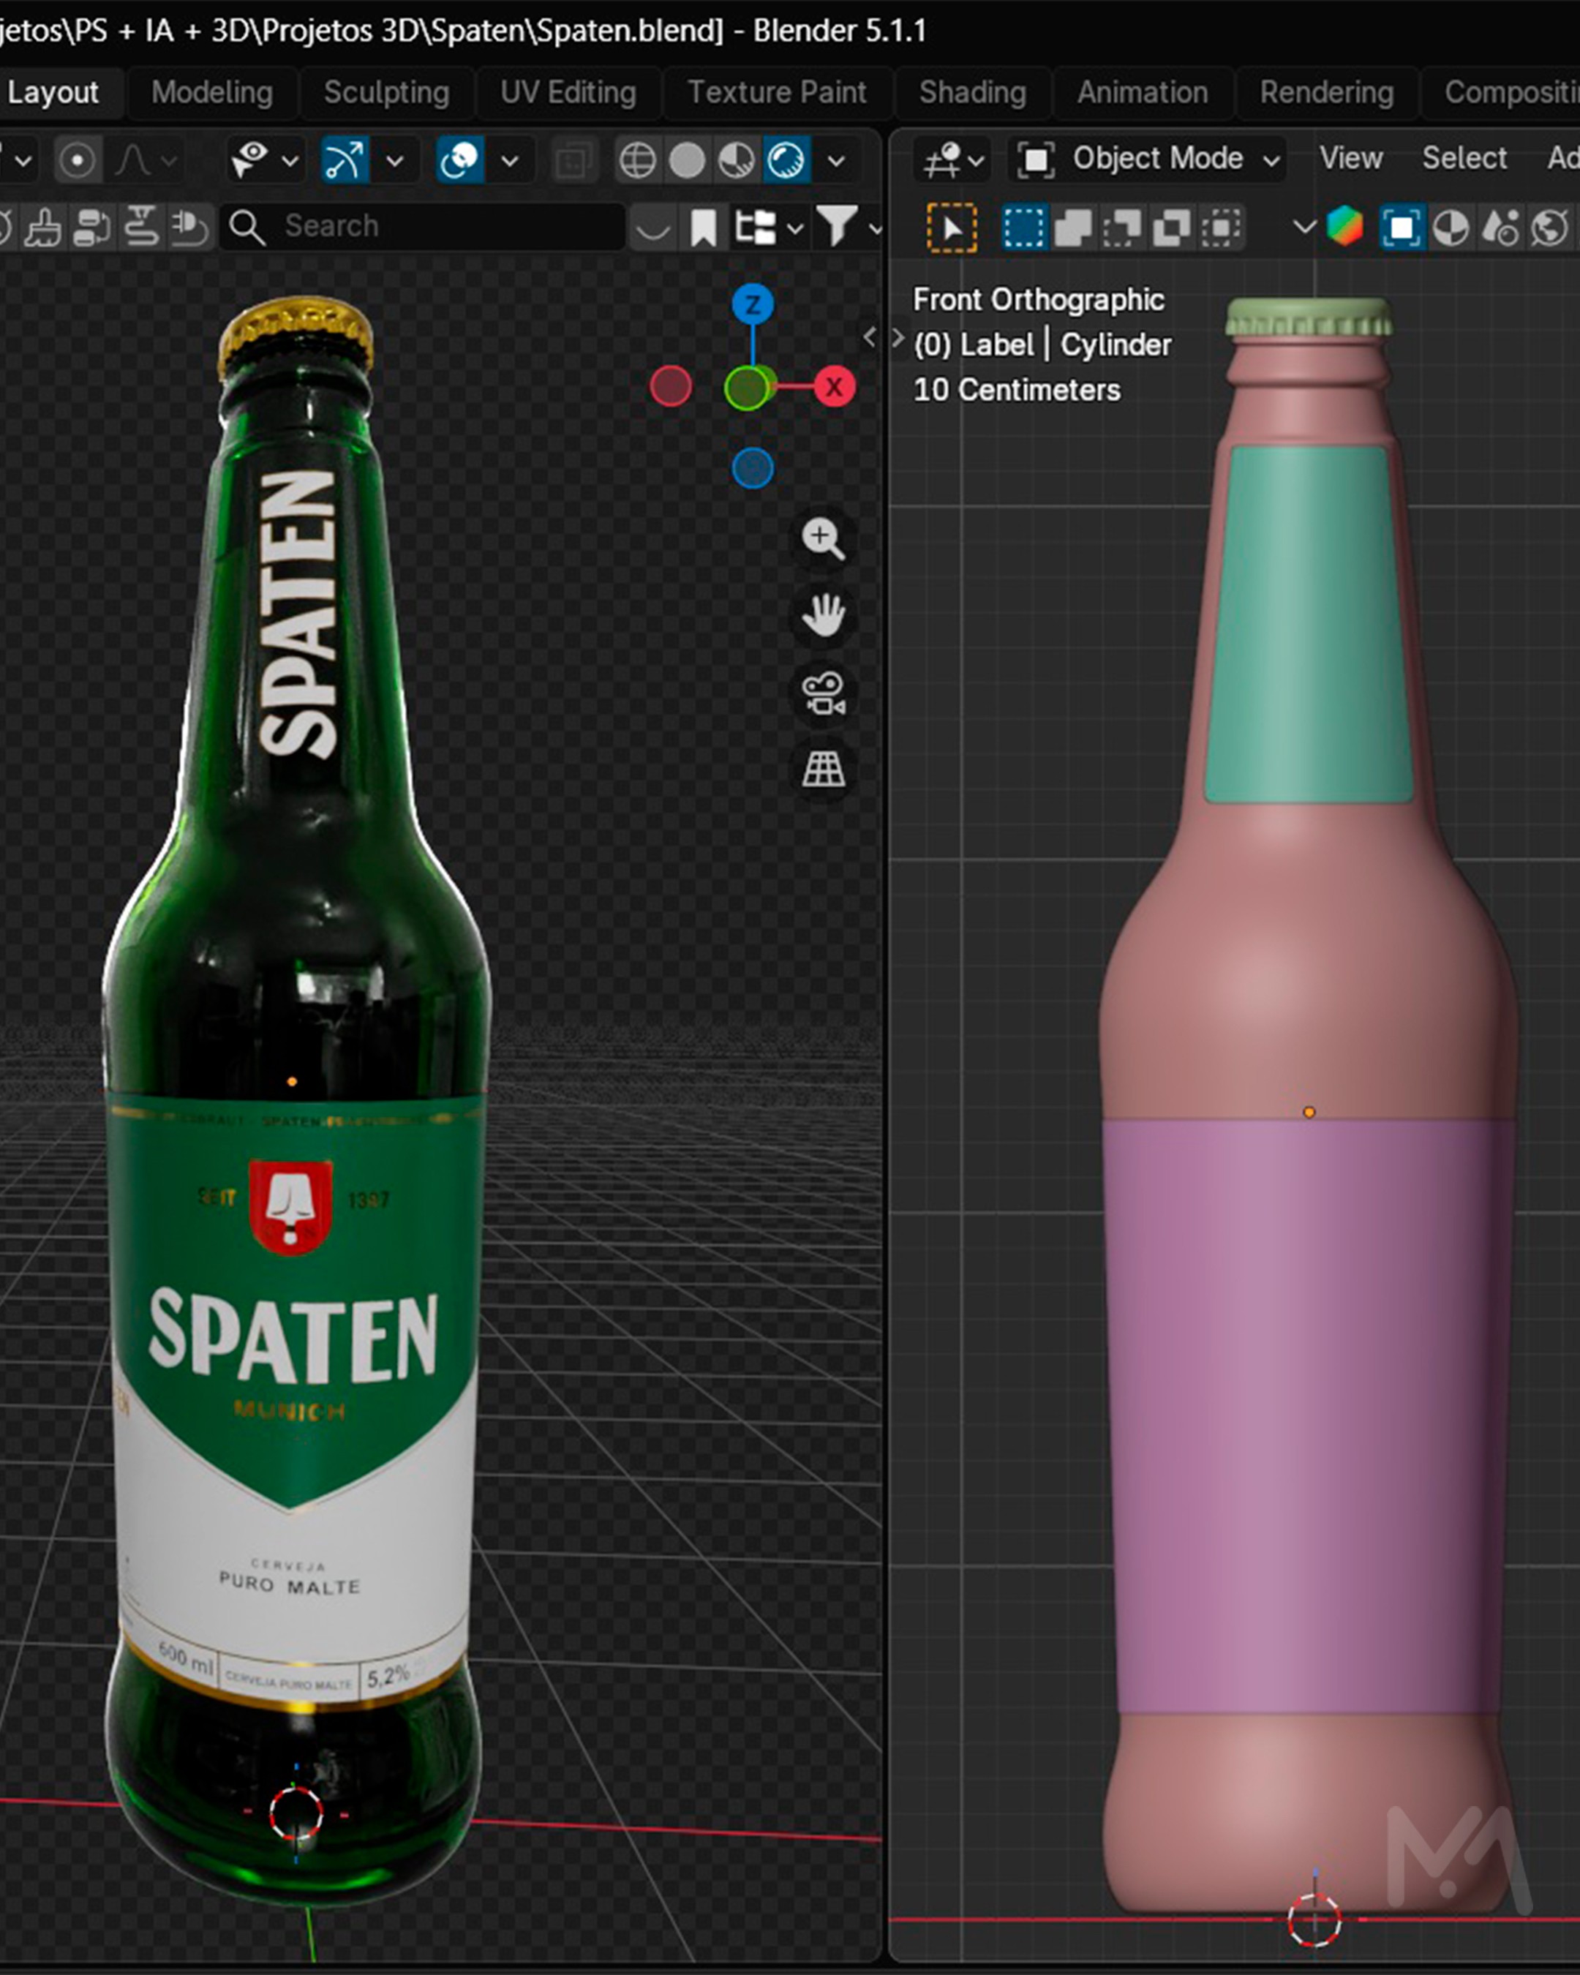The image size is (1580, 1975).
Task: Toggle viewport gizmos visibility
Action: pos(345,161)
